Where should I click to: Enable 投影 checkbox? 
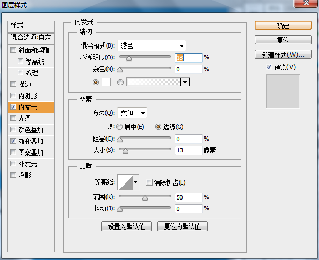pyautogui.click(x=13, y=175)
